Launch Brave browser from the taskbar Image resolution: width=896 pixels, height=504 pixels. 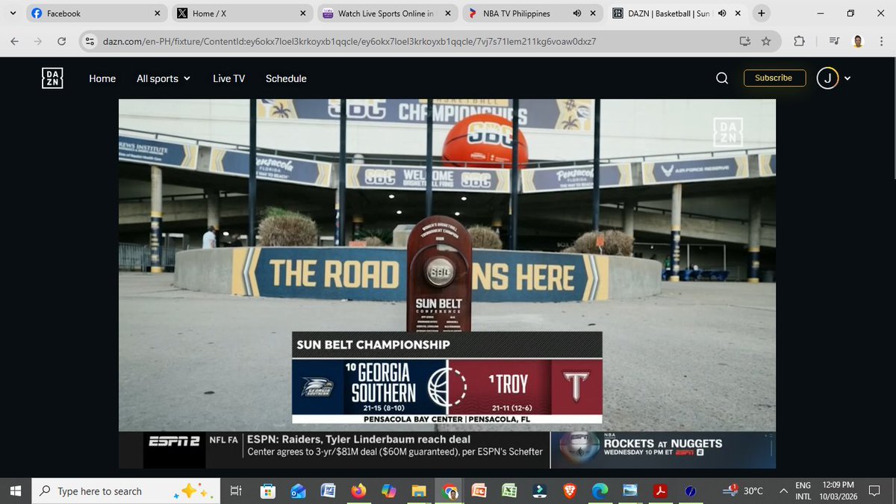(x=570, y=491)
